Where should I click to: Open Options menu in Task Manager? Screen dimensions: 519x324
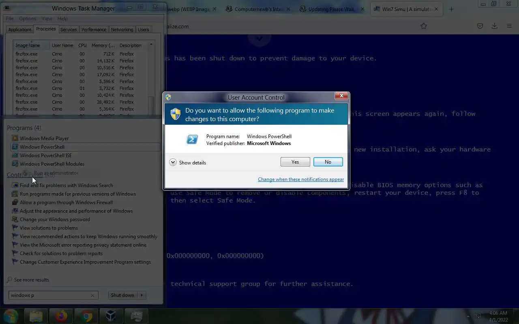click(28, 19)
